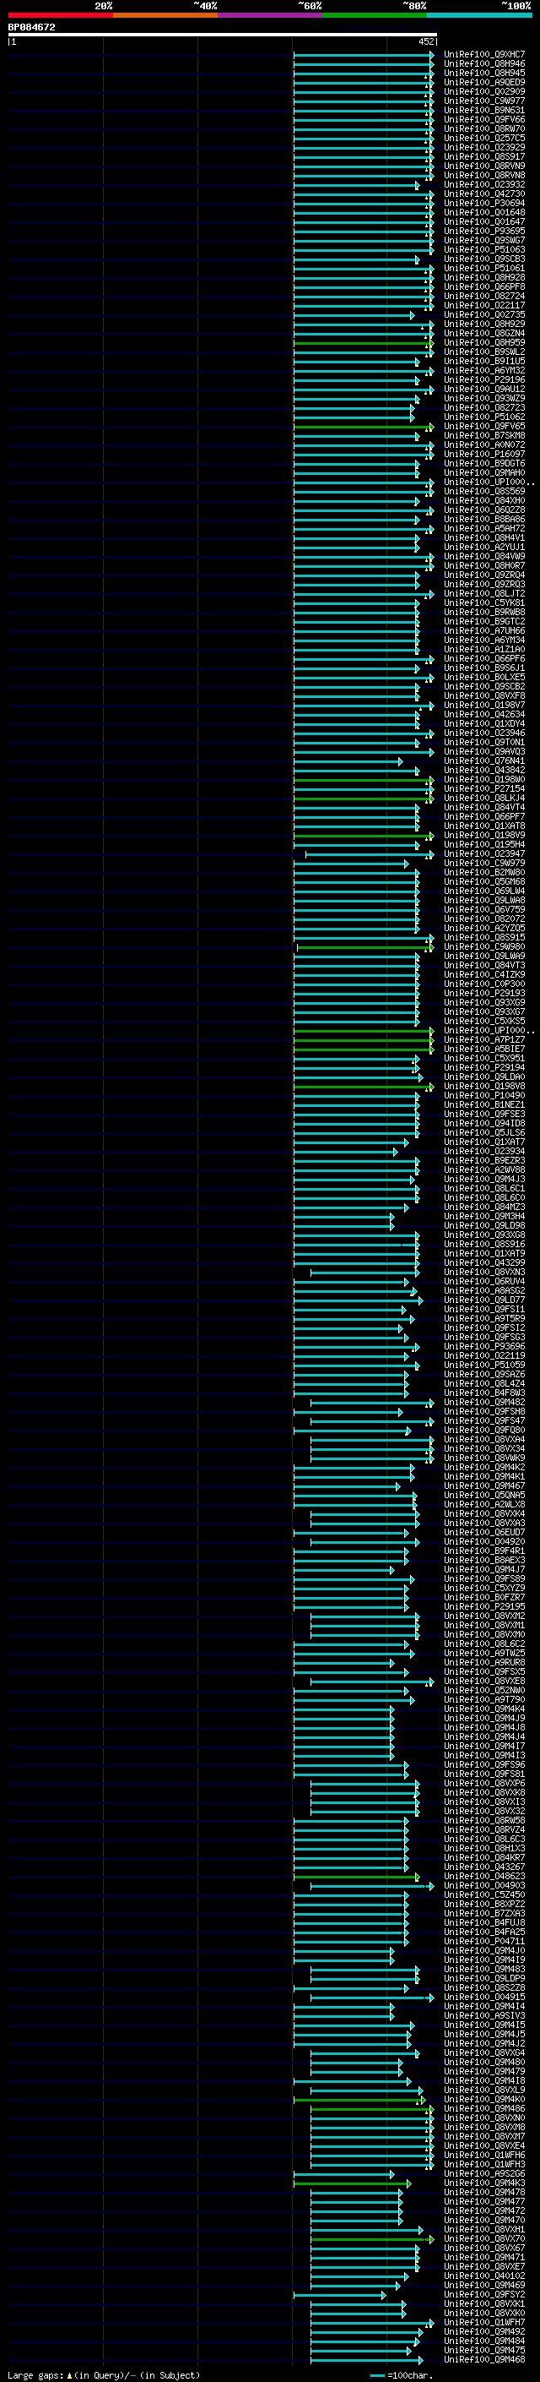Select the UniRef100_Q6RUV4 label

[x=483, y=1282]
